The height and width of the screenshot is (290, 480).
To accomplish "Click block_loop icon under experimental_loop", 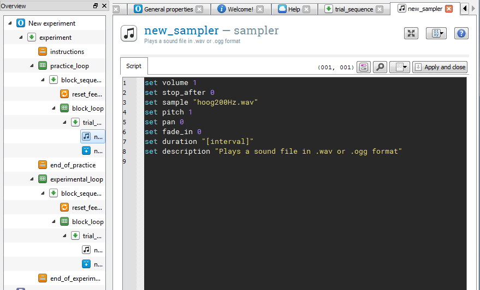I will [64, 221].
